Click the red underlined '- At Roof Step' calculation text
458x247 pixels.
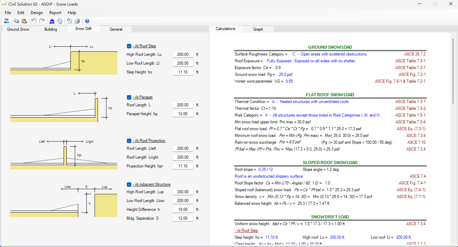246,231
